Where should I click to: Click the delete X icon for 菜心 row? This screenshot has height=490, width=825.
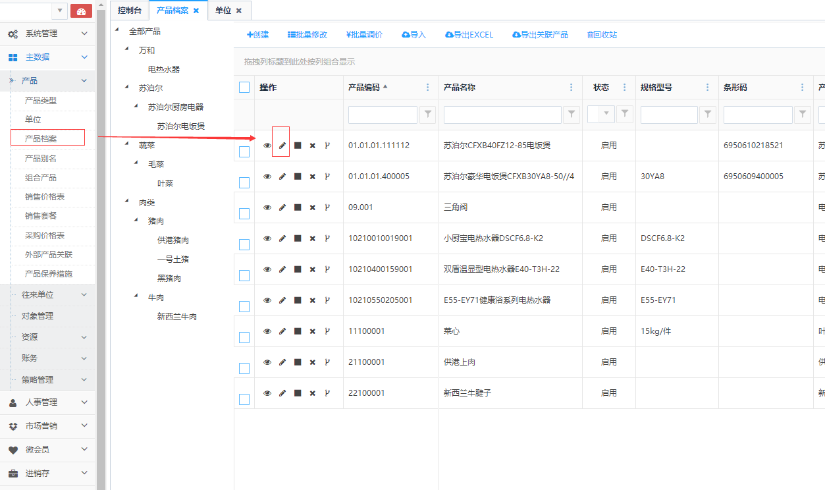313,331
